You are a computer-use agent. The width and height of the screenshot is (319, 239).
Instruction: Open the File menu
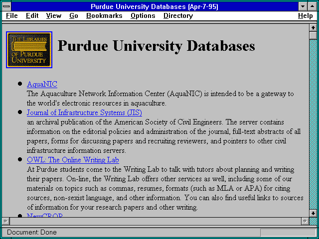tap(12, 15)
